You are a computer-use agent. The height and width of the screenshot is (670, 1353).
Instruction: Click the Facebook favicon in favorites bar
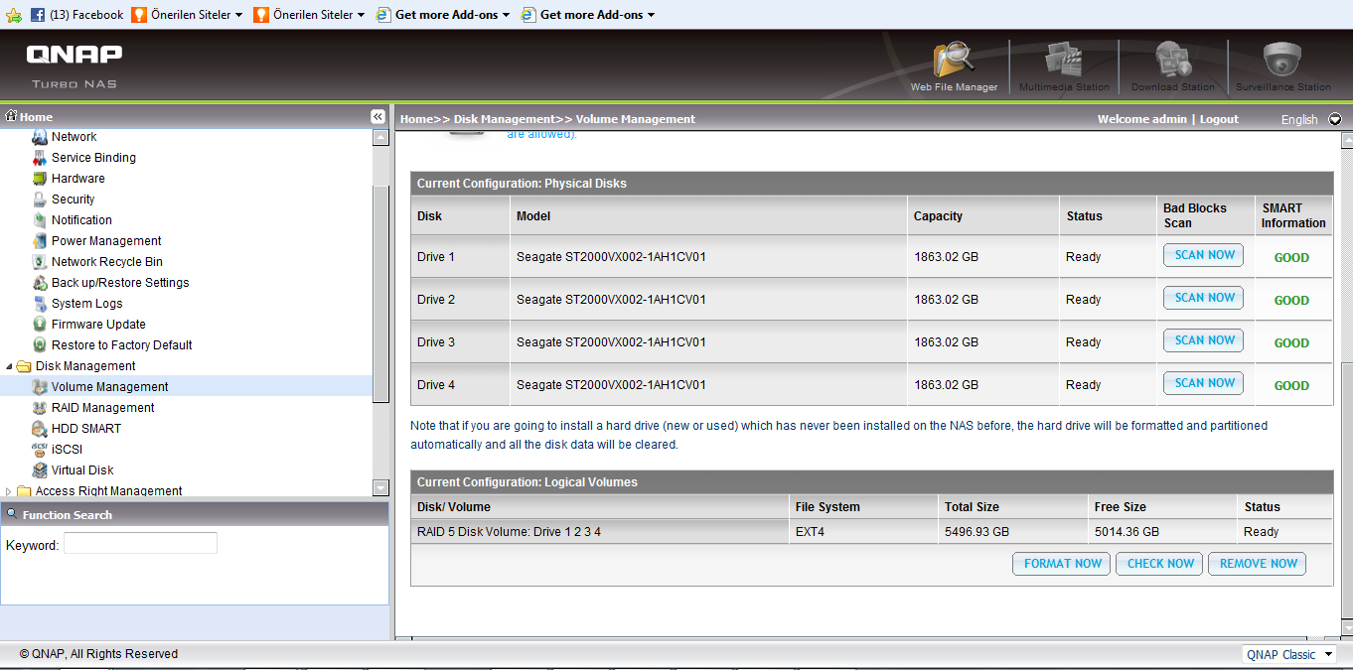(x=38, y=15)
